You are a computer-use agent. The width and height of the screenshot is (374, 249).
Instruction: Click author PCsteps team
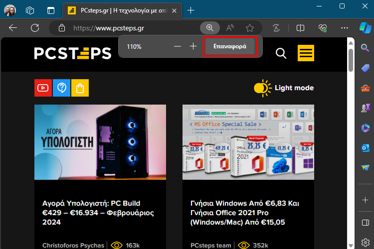pyautogui.click(x=210, y=245)
